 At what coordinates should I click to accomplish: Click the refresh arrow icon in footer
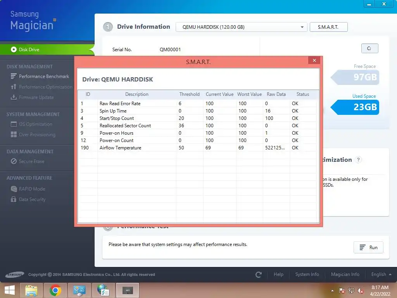click(x=259, y=275)
